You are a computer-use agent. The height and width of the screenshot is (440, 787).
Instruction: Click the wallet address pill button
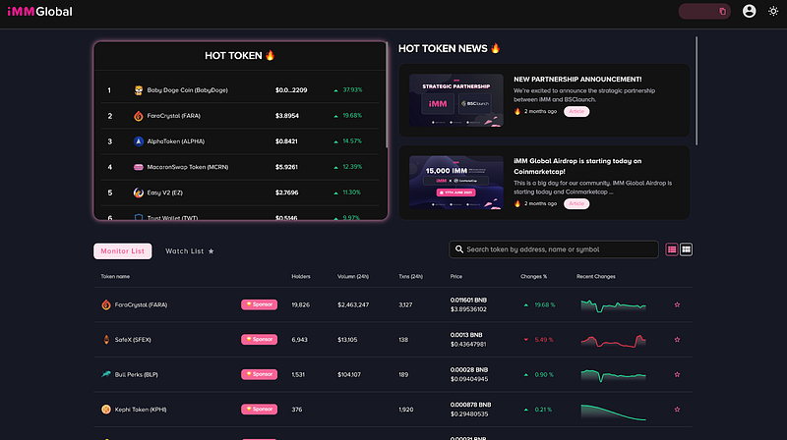click(704, 12)
